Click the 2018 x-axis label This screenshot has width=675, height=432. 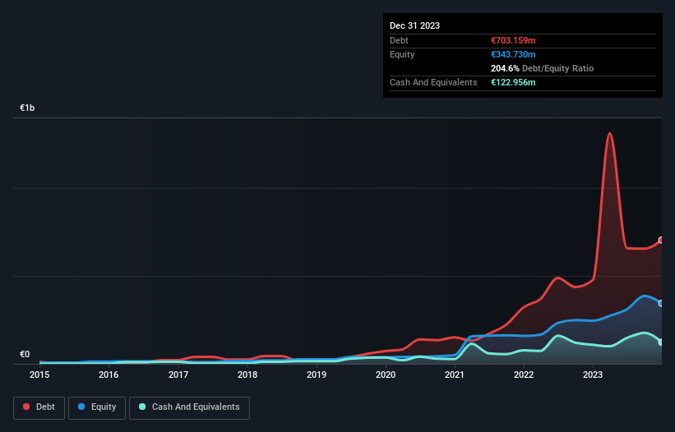pyautogui.click(x=247, y=375)
